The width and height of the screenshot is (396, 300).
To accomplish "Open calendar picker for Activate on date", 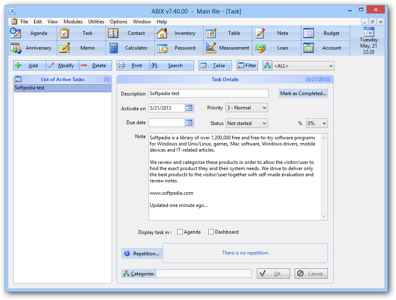I will 189,108.
